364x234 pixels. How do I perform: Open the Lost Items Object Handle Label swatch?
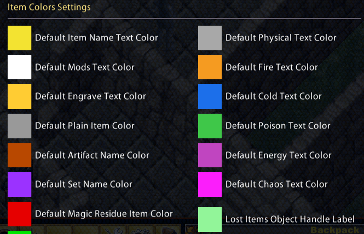210,219
